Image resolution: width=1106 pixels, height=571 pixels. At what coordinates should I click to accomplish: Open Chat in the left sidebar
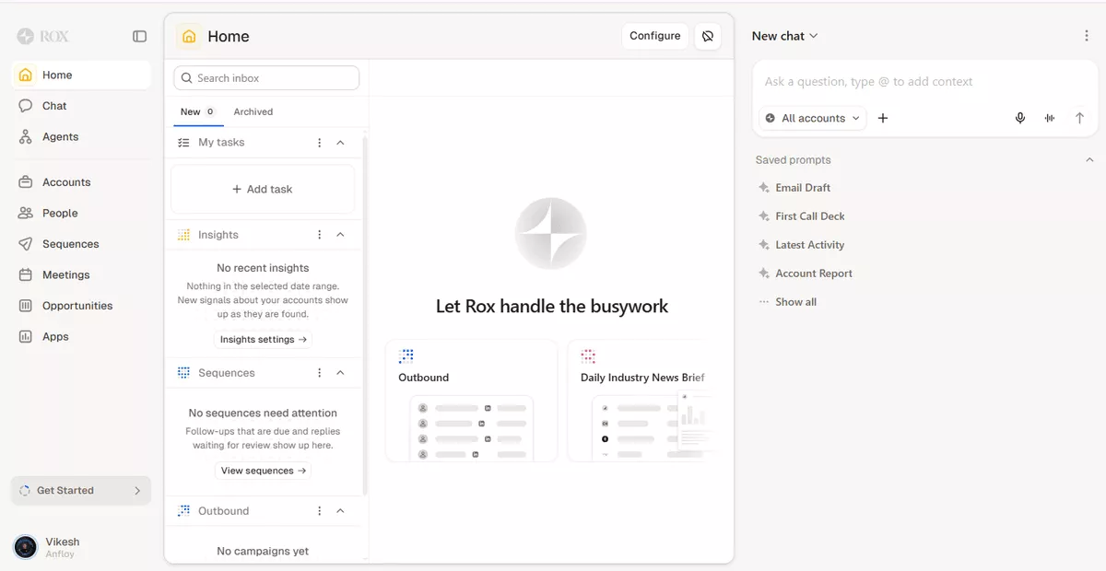click(81, 106)
